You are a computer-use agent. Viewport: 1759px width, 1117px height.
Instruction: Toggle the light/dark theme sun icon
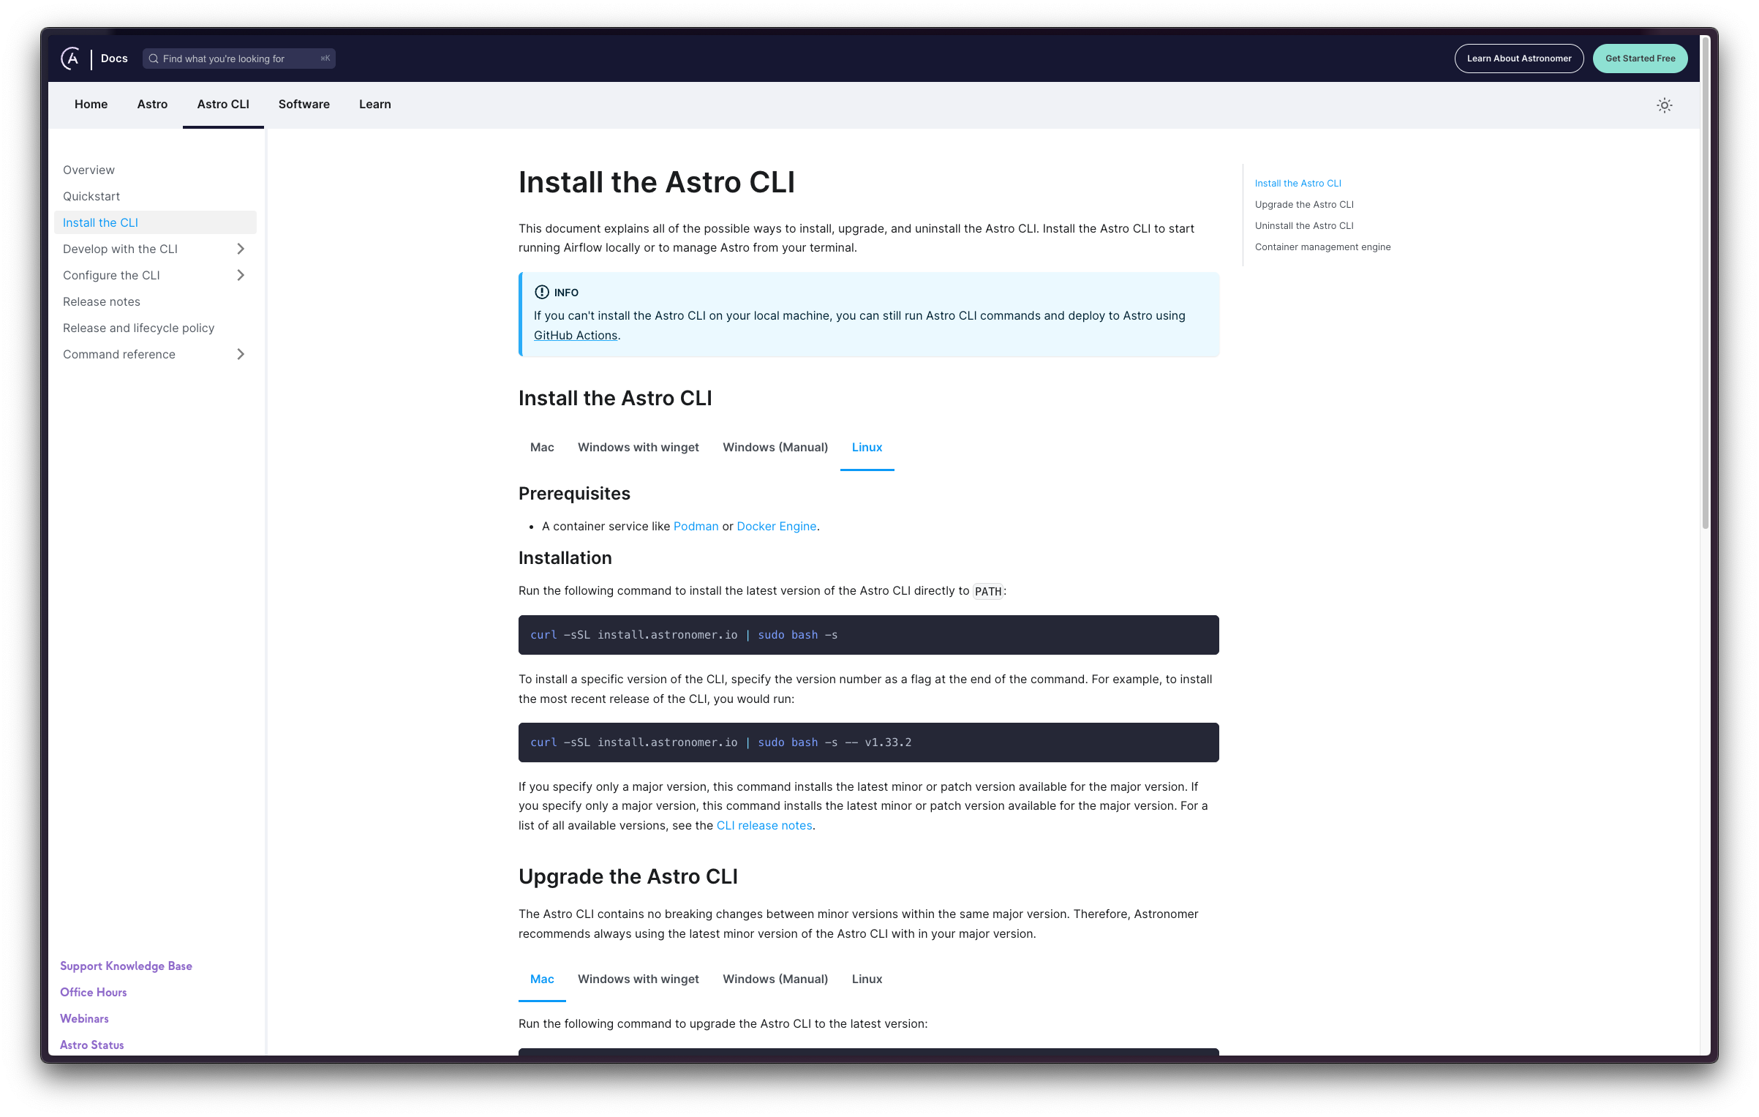1664,105
